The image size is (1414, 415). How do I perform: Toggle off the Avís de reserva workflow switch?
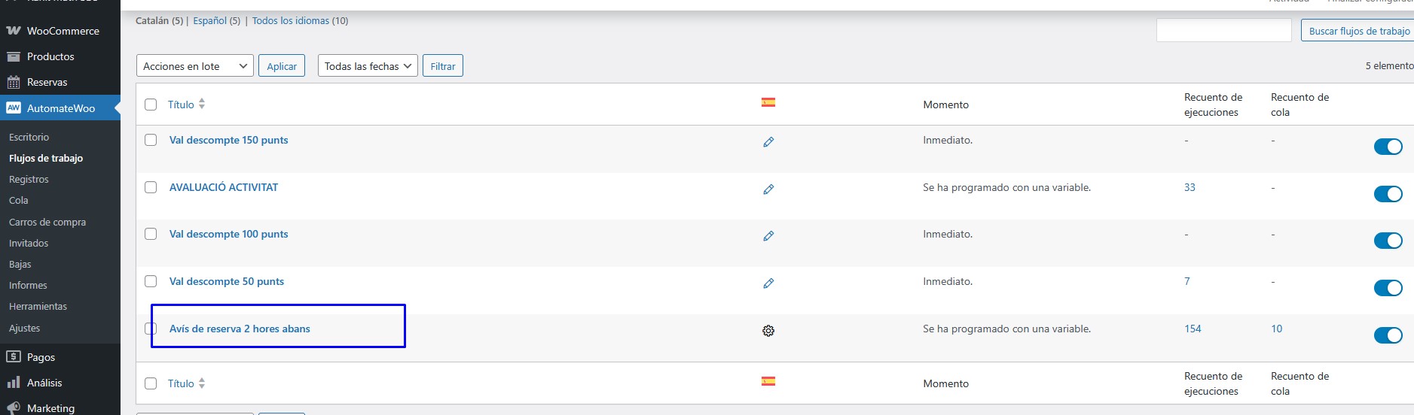coord(1388,335)
